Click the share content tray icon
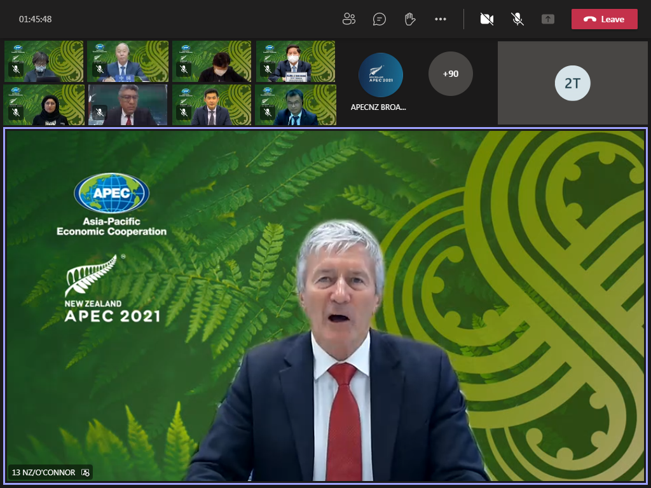The width and height of the screenshot is (651, 488). coord(547,19)
